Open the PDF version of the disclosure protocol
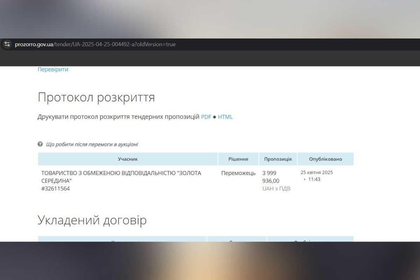The height and width of the screenshot is (280, 420). click(206, 117)
